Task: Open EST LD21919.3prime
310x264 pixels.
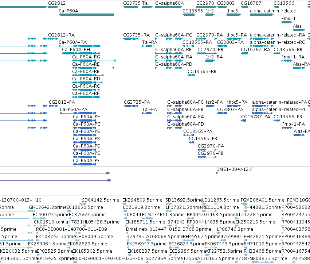Action: click(x=141, y=207)
